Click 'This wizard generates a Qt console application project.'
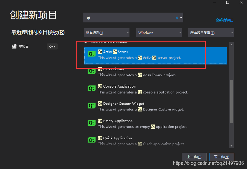 click(x=143, y=92)
